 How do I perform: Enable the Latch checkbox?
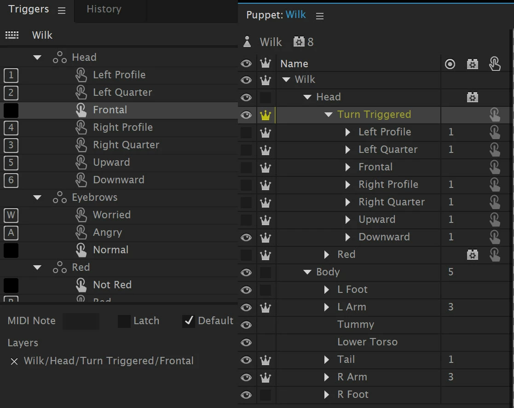point(124,321)
